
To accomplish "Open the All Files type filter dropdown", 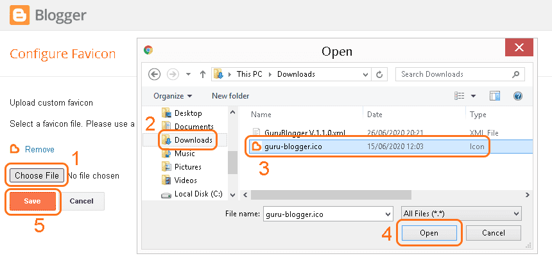I will pos(461,214).
